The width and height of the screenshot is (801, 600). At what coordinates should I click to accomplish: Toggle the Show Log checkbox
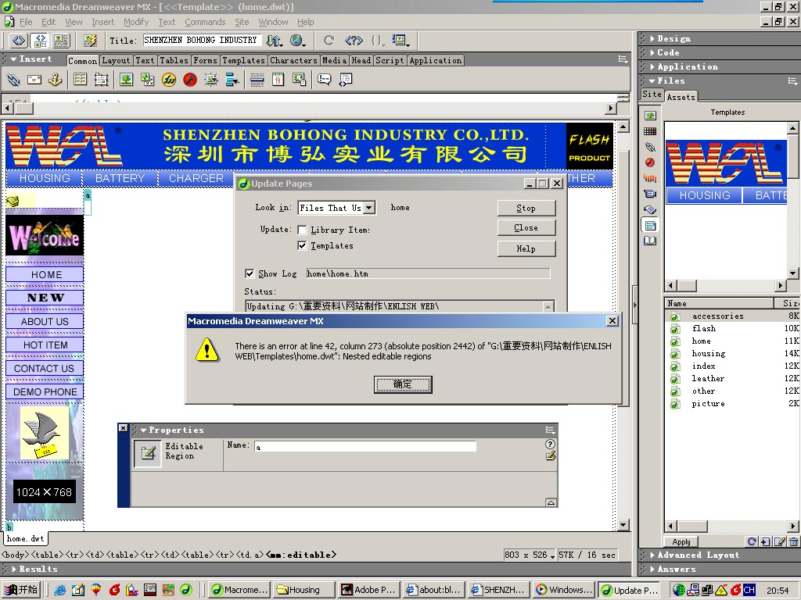[250, 273]
